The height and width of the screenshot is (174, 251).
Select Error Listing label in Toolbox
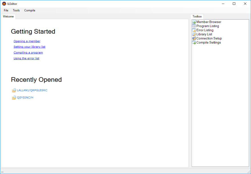pos(205,30)
